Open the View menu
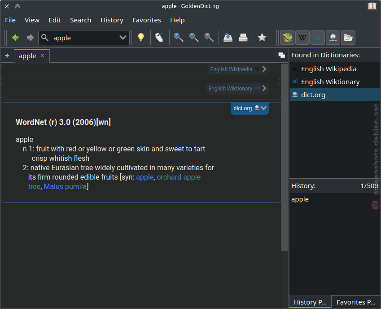Screen dimensions: 381x309 32,20
